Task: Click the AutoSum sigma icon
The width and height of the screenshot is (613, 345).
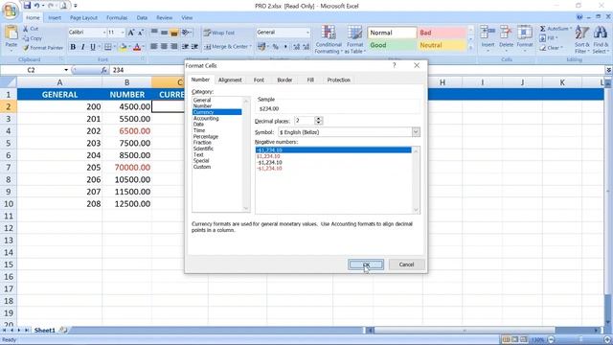Action: pos(543,29)
